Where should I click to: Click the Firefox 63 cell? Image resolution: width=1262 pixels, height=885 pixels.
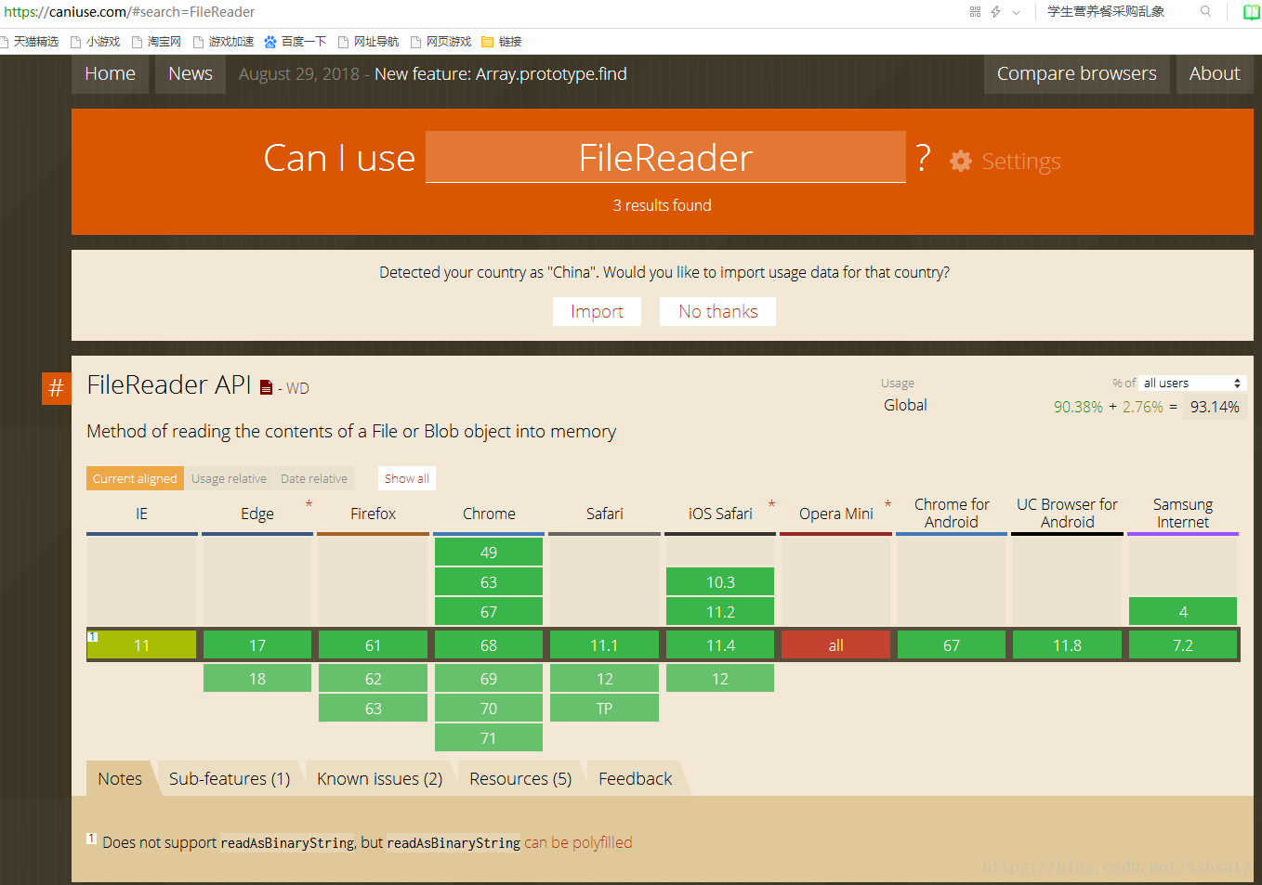373,708
